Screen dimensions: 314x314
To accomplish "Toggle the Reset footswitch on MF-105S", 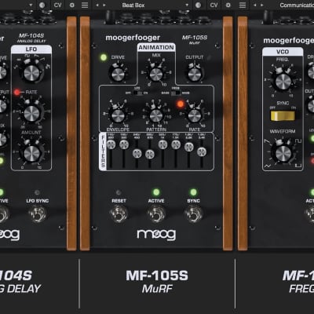I will point(119,214).
